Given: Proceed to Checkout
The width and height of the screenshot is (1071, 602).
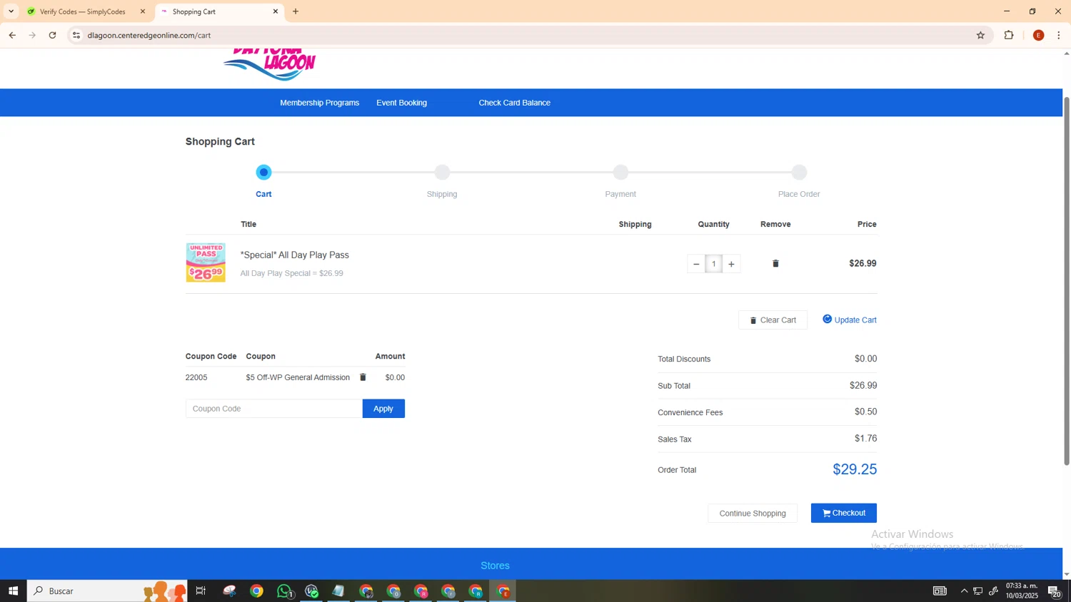Looking at the screenshot, I should click(844, 513).
